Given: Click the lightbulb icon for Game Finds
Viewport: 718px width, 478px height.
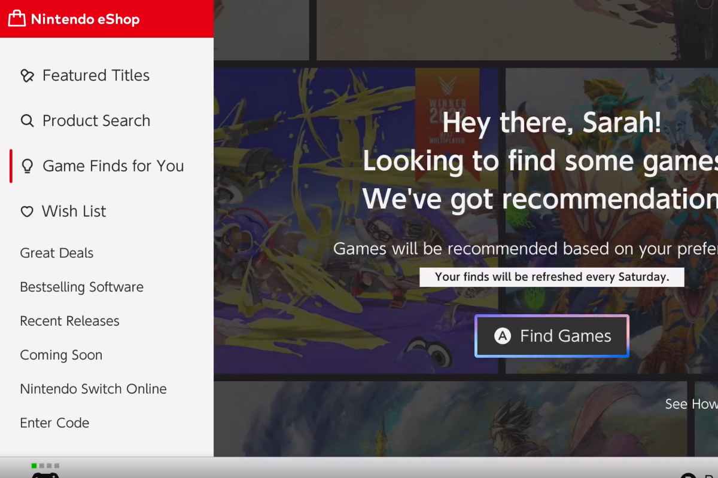Looking at the screenshot, I should point(27,167).
